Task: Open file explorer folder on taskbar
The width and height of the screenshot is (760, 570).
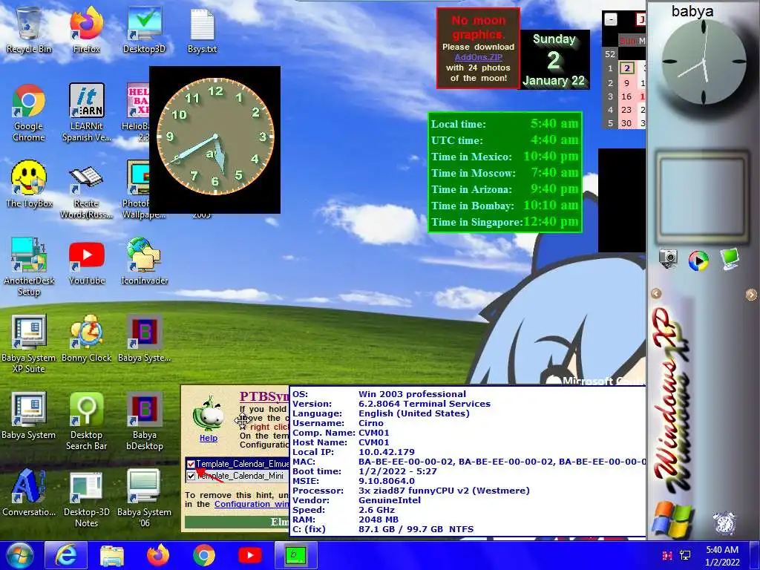Action: [x=112, y=555]
